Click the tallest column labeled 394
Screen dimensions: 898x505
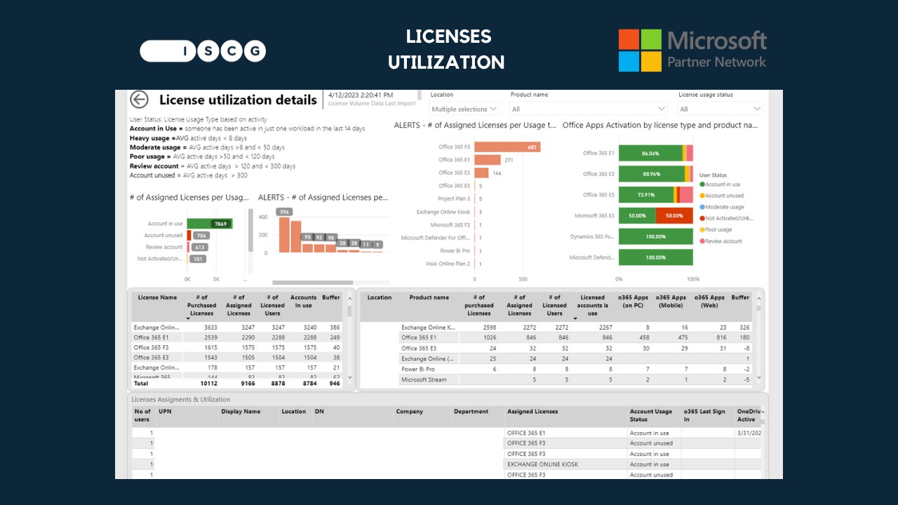[x=284, y=234]
